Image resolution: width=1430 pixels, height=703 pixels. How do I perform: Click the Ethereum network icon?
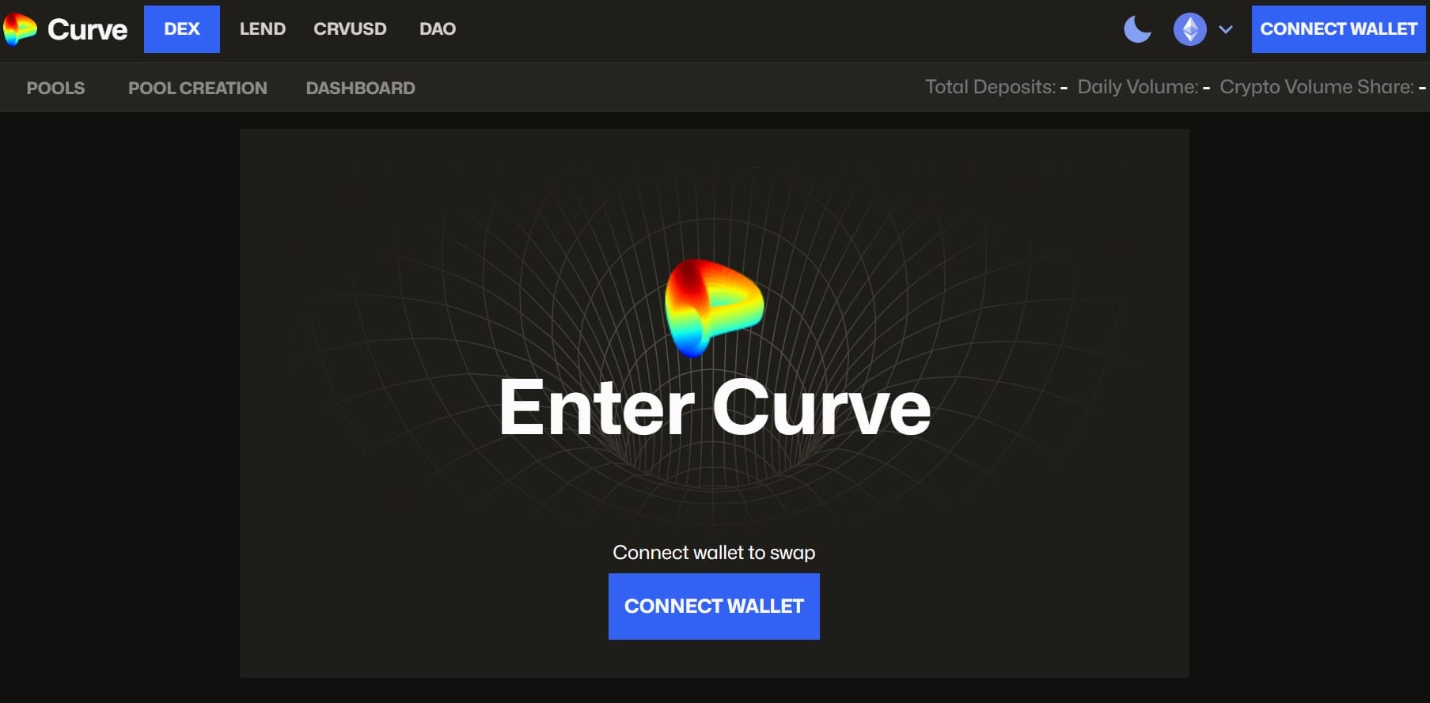(x=1189, y=30)
